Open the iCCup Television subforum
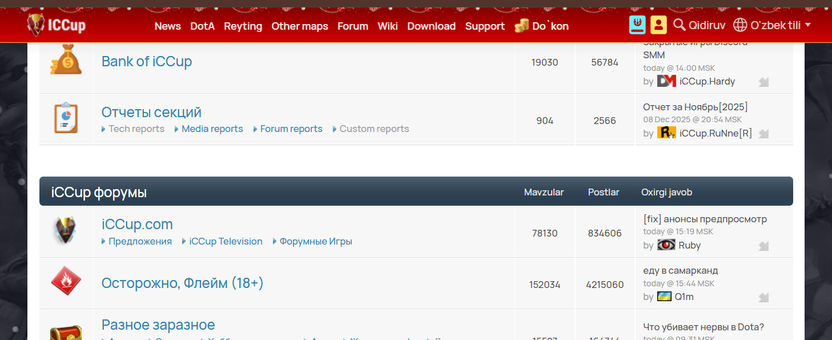 [226, 241]
